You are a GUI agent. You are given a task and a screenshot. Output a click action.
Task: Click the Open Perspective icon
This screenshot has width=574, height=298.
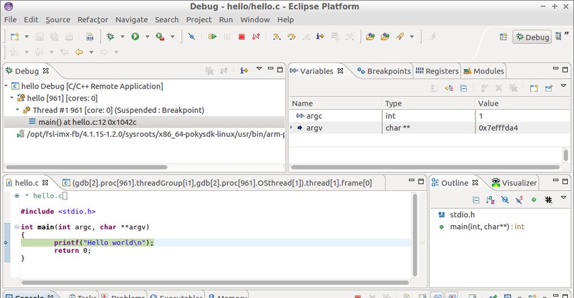click(503, 36)
